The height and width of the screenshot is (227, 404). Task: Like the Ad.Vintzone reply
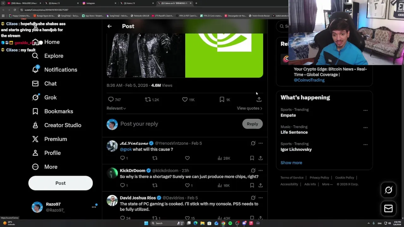coord(187,158)
